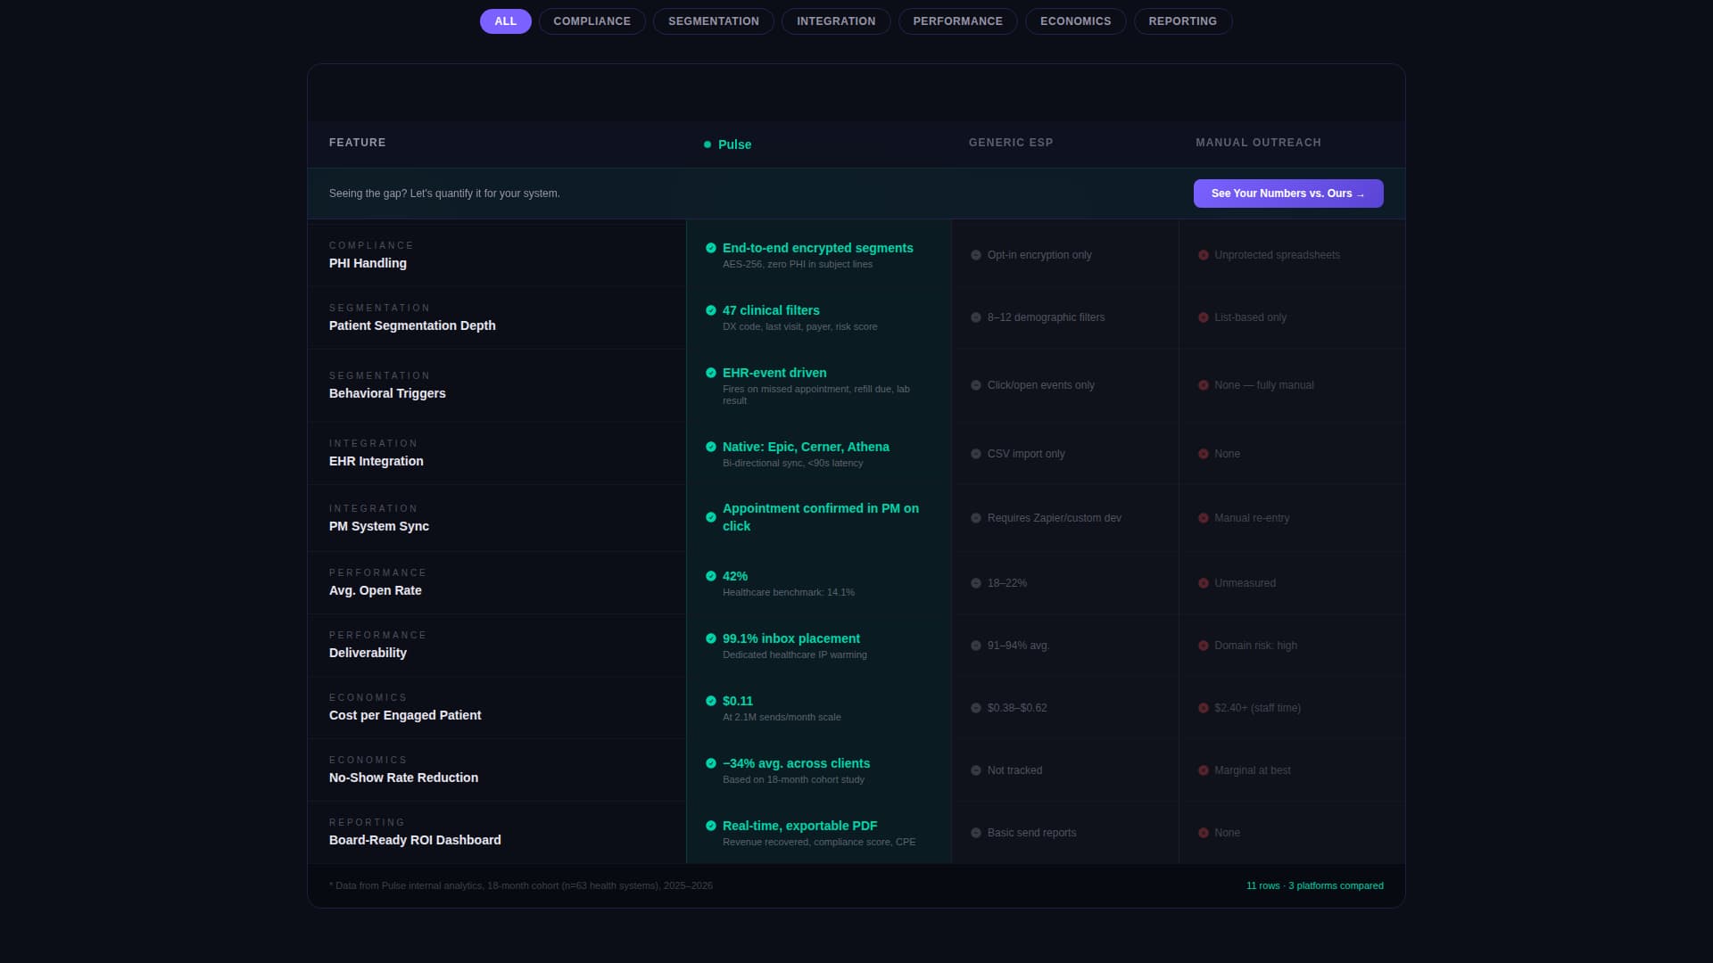Click red X icon by $2.40+ (staff time)
This screenshot has width=1713, height=963.
[1204, 708]
